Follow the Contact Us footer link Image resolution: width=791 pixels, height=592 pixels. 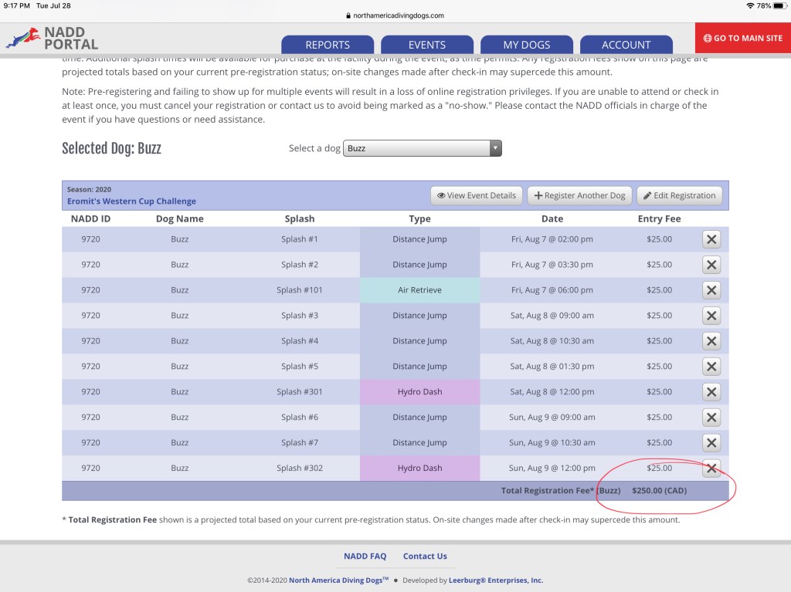pyautogui.click(x=425, y=556)
